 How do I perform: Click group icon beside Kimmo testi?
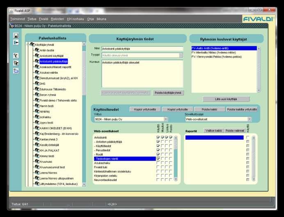[37, 156]
